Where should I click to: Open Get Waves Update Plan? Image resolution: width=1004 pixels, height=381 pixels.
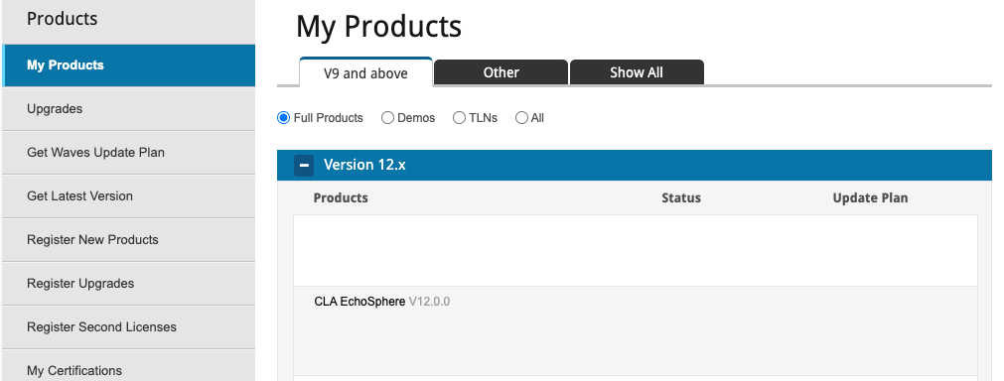coord(129,152)
